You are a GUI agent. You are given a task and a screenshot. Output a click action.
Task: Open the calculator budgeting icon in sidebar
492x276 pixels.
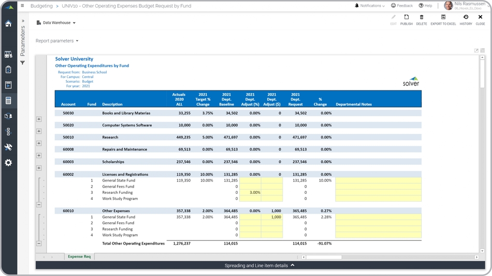pos(8,101)
